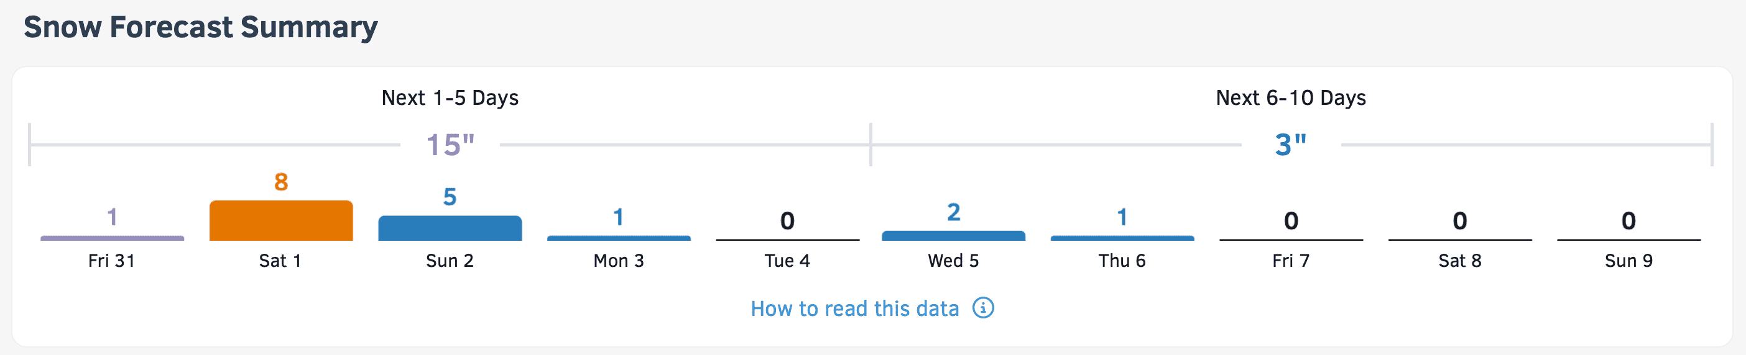Screen dimensions: 1746x355
Task: Select the Next 6-10 Days heading
Action: [x=1290, y=98]
